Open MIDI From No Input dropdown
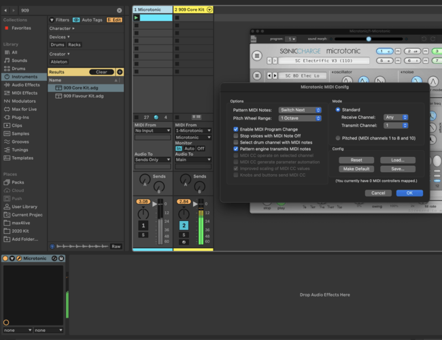Image resolution: width=442 pixels, height=340 pixels. (152, 131)
